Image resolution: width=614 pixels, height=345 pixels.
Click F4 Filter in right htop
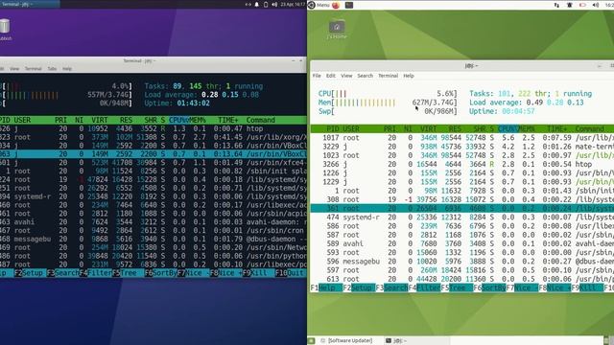click(424, 287)
